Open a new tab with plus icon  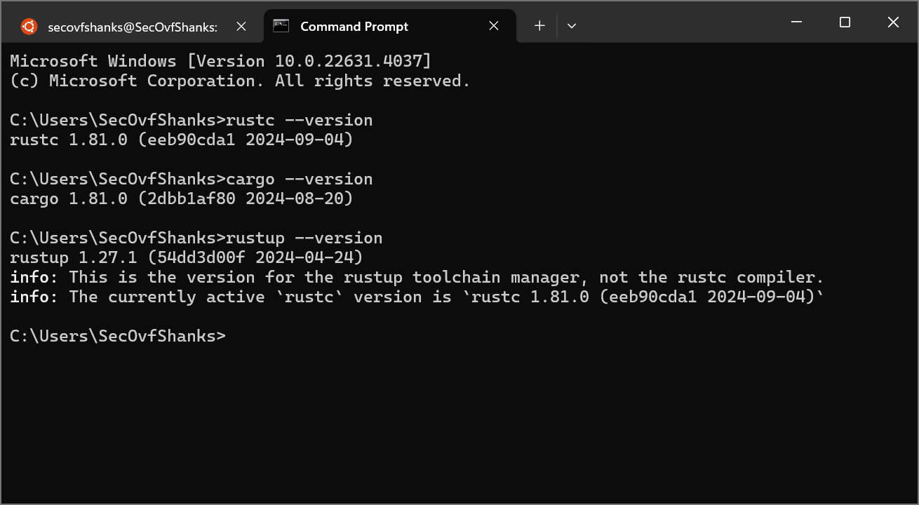(x=539, y=26)
